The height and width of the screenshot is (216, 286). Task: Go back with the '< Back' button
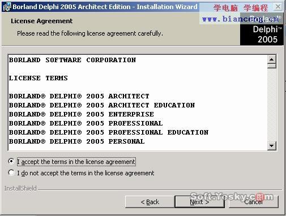(x=150, y=202)
